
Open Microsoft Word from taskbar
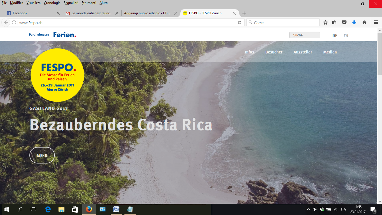116,209
